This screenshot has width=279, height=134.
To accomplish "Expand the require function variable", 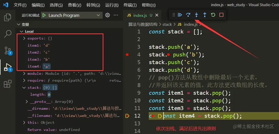I will [24, 80].
